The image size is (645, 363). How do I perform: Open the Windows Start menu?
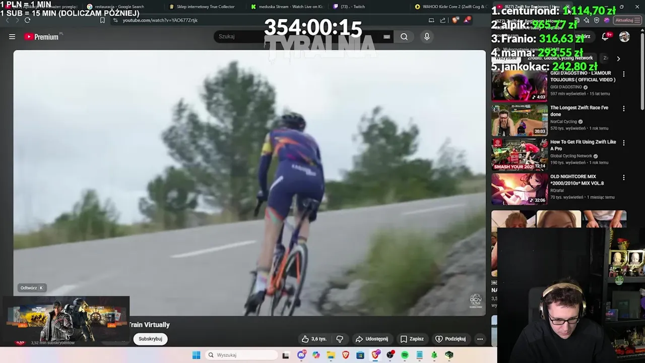(x=196, y=355)
